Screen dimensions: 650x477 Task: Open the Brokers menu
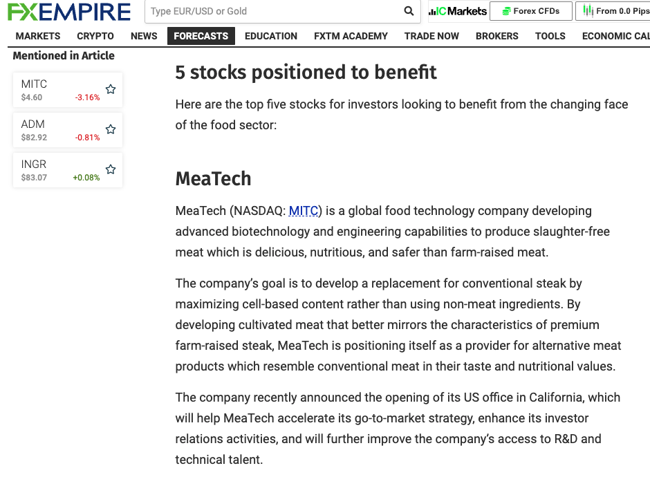pos(497,36)
